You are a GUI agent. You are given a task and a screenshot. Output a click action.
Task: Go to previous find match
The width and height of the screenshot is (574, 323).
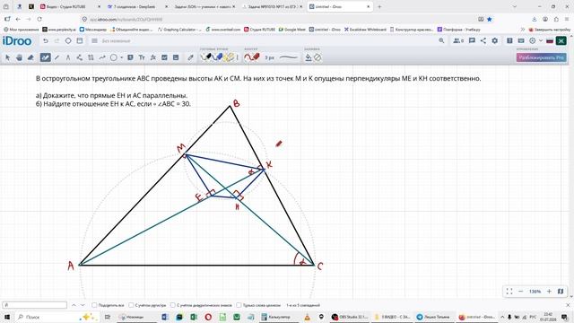pyautogui.click(x=74, y=305)
